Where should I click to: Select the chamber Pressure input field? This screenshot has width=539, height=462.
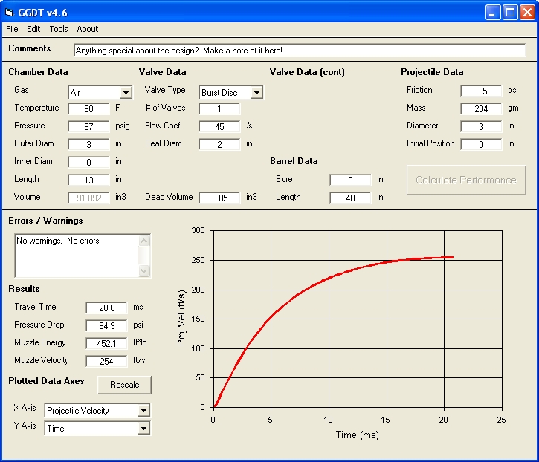pos(88,126)
